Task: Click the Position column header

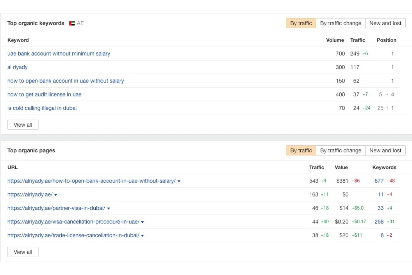Action: pyautogui.click(x=386, y=40)
